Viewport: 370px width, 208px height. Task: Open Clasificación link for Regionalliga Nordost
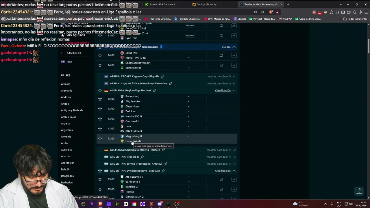[223, 90]
